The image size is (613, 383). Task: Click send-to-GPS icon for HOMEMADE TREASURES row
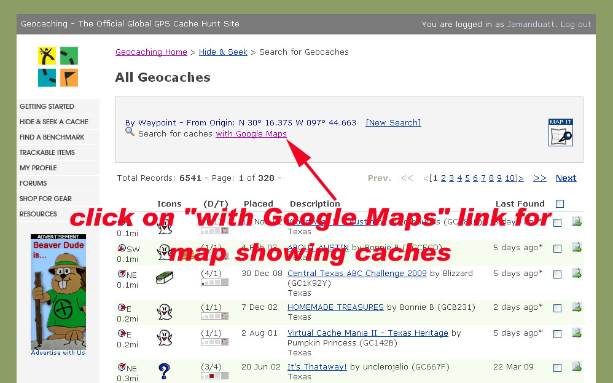(x=577, y=307)
